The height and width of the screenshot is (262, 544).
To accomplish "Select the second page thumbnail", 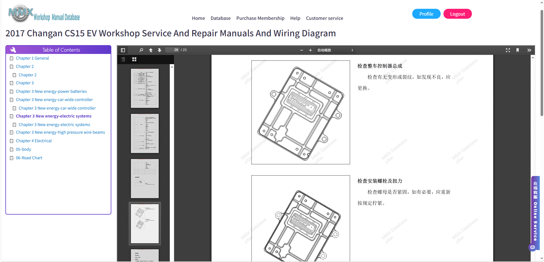I will [145, 133].
